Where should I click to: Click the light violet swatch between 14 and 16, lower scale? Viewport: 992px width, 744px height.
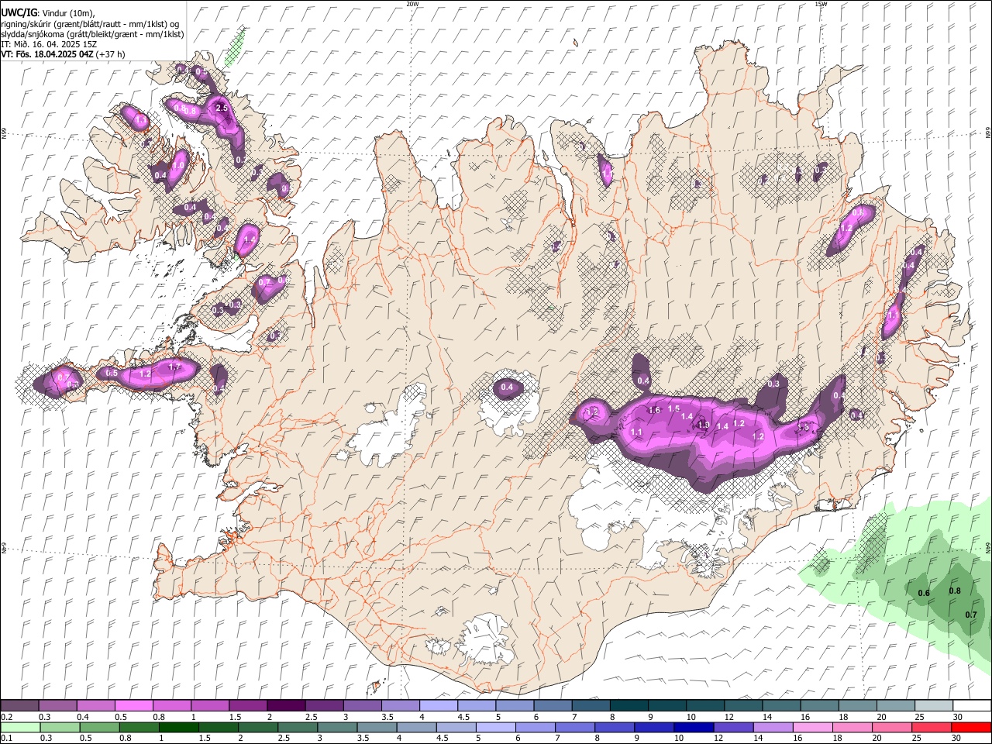772,727
